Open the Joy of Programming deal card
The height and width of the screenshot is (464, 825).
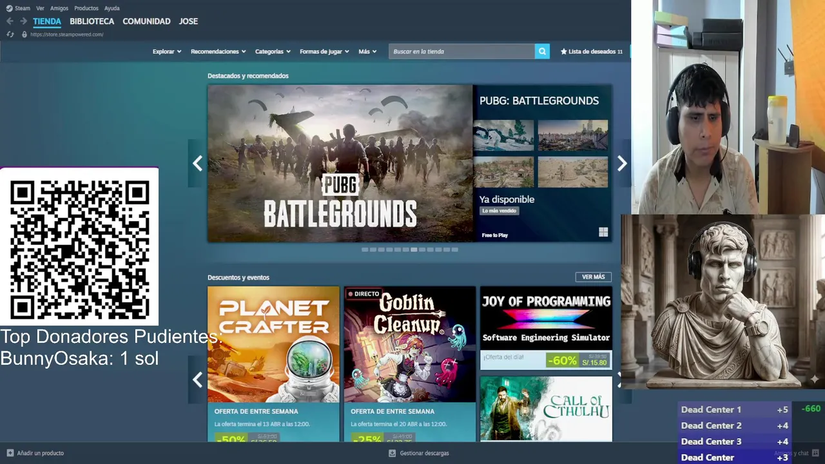pos(546,329)
